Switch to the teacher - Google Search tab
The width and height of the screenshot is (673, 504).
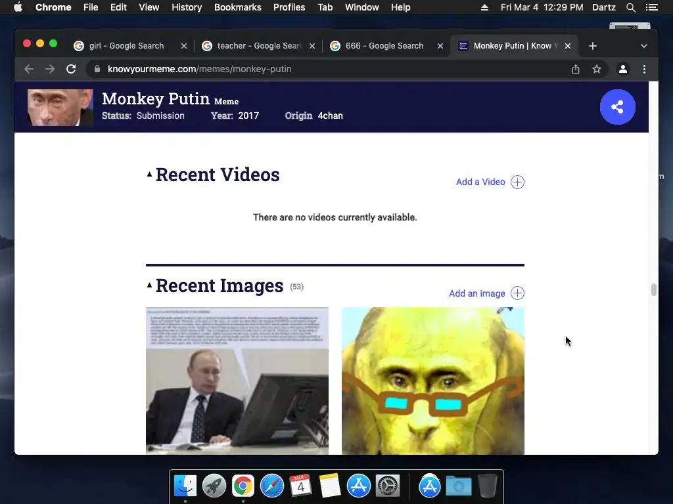pyautogui.click(x=259, y=46)
